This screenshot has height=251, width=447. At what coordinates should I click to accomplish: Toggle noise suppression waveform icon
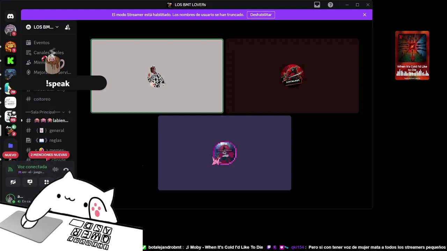(x=56, y=169)
